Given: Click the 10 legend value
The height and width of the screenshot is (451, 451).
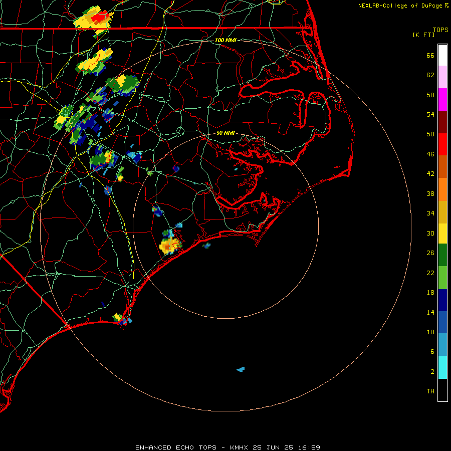Looking at the screenshot, I should tap(430, 332).
